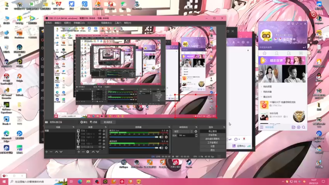
Task: Open source properties gear in Sources toolbar
Action: coord(88,152)
